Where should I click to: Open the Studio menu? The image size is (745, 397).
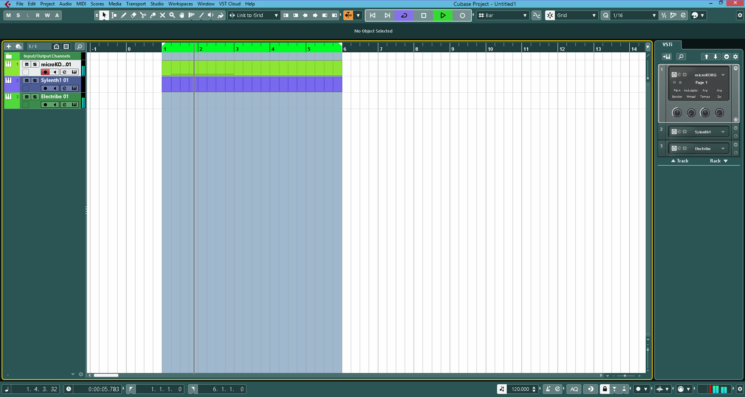[x=157, y=4]
